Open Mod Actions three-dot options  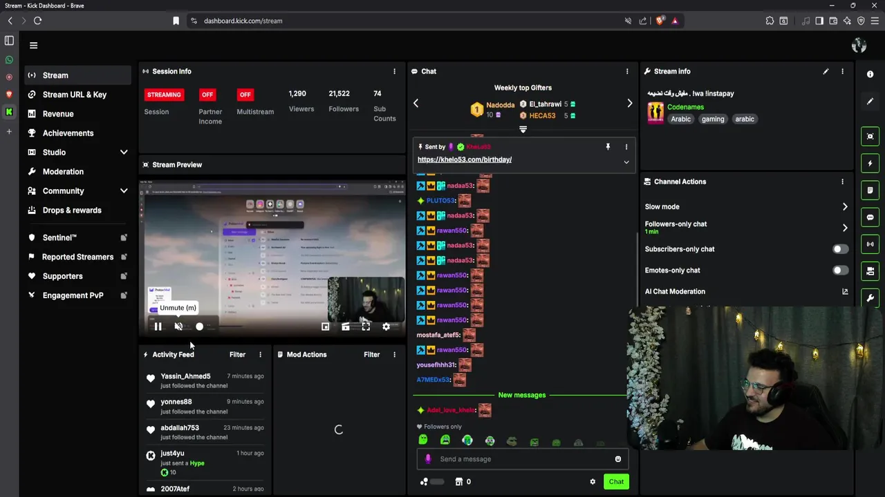tap(394, 355)
